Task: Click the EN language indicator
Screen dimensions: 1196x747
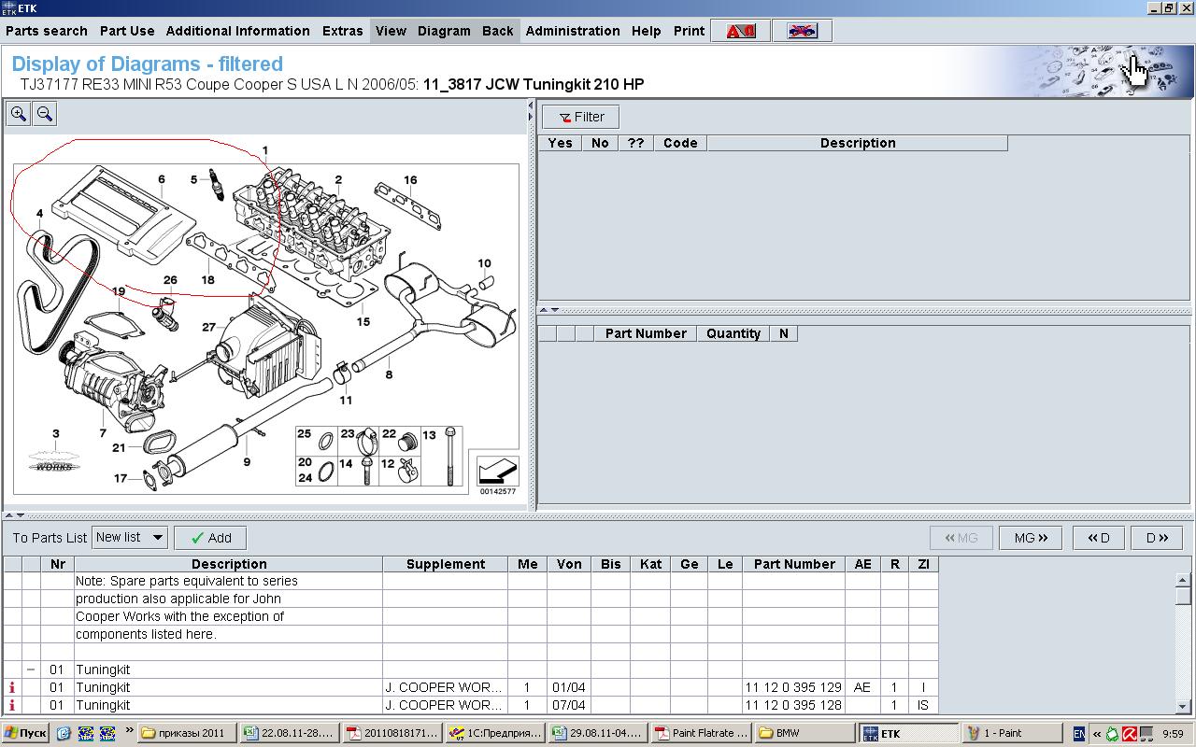Action: tap(1079, 734)
